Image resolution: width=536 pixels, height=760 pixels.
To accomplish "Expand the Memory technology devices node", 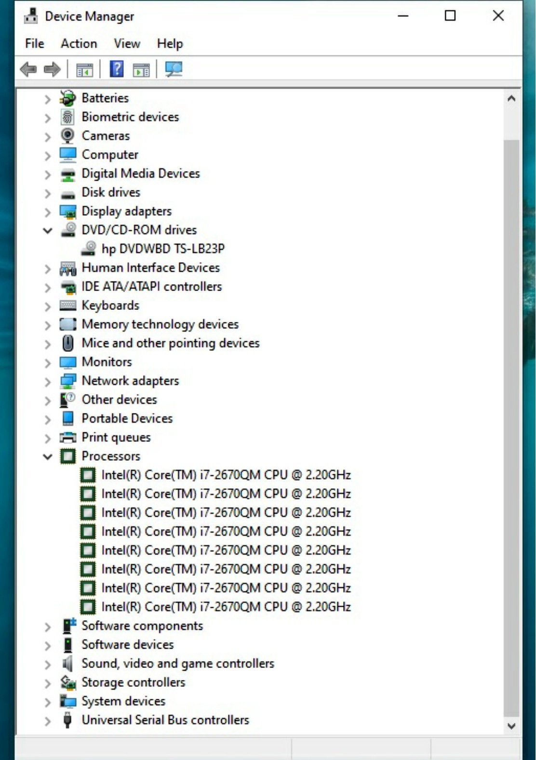I will pos(47,325).
